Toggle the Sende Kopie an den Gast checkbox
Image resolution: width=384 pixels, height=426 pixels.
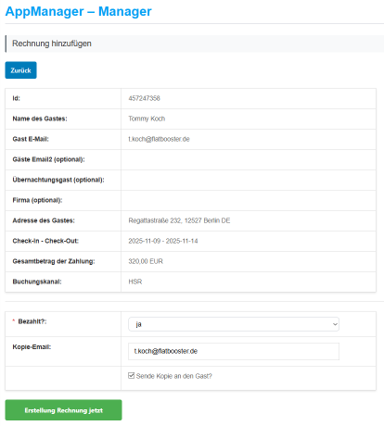coord(131,376)
